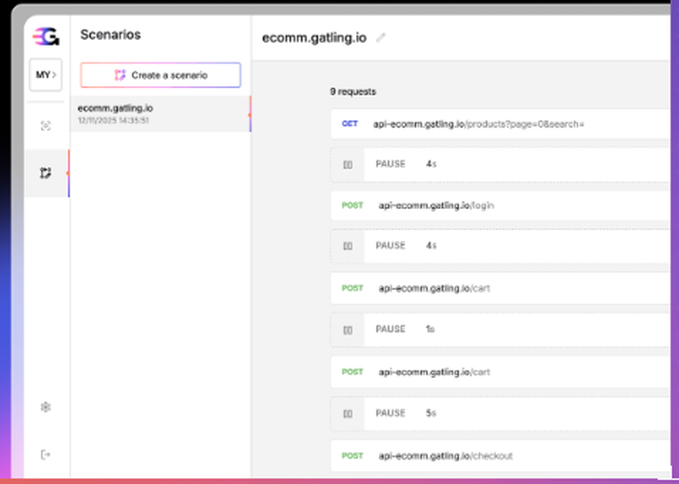Select the Scenarios icon in the sidebar

click(45, 173)
